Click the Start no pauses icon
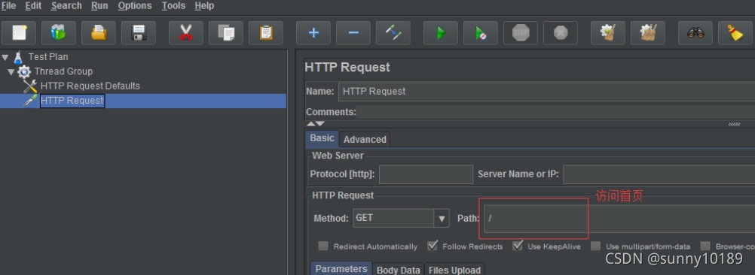755x275 pixels. click(481, 33)
